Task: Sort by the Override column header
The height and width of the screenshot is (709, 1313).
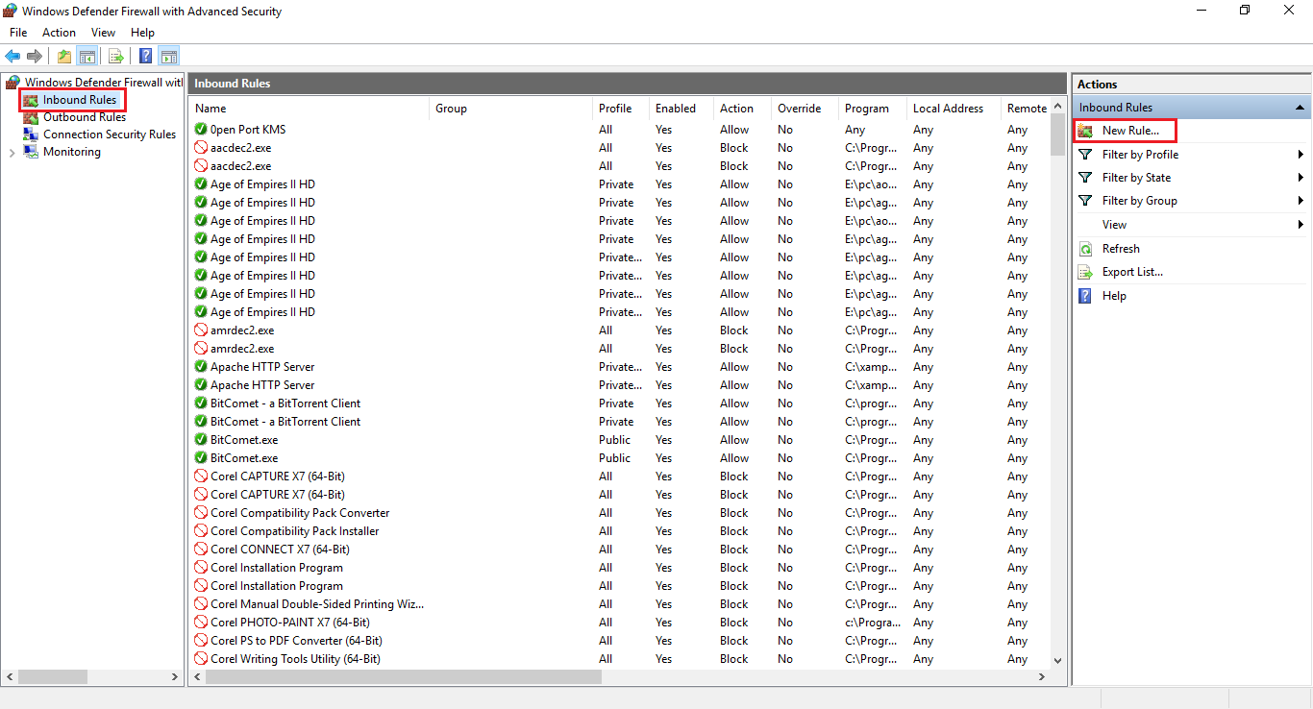Action: 805,109
